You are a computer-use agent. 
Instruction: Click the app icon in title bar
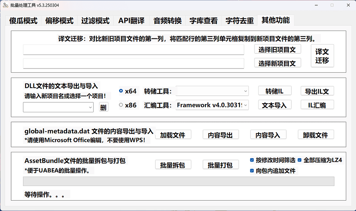(6, 5)
